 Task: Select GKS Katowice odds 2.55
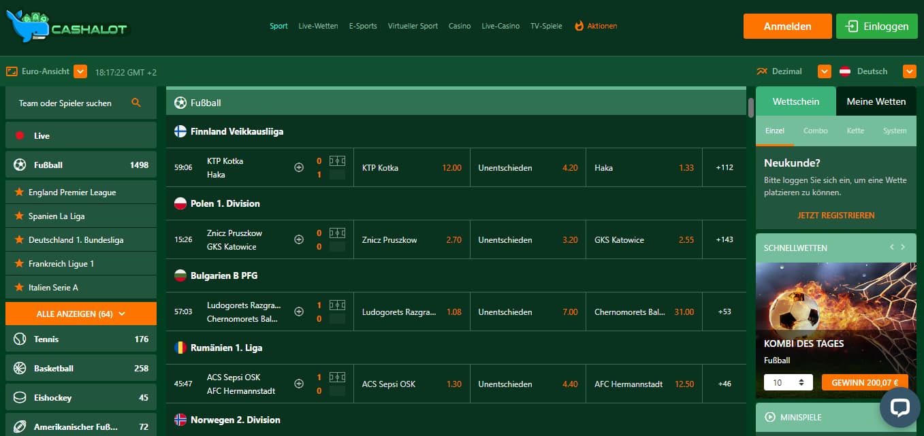pyautogui.click(x=644, y=239)
